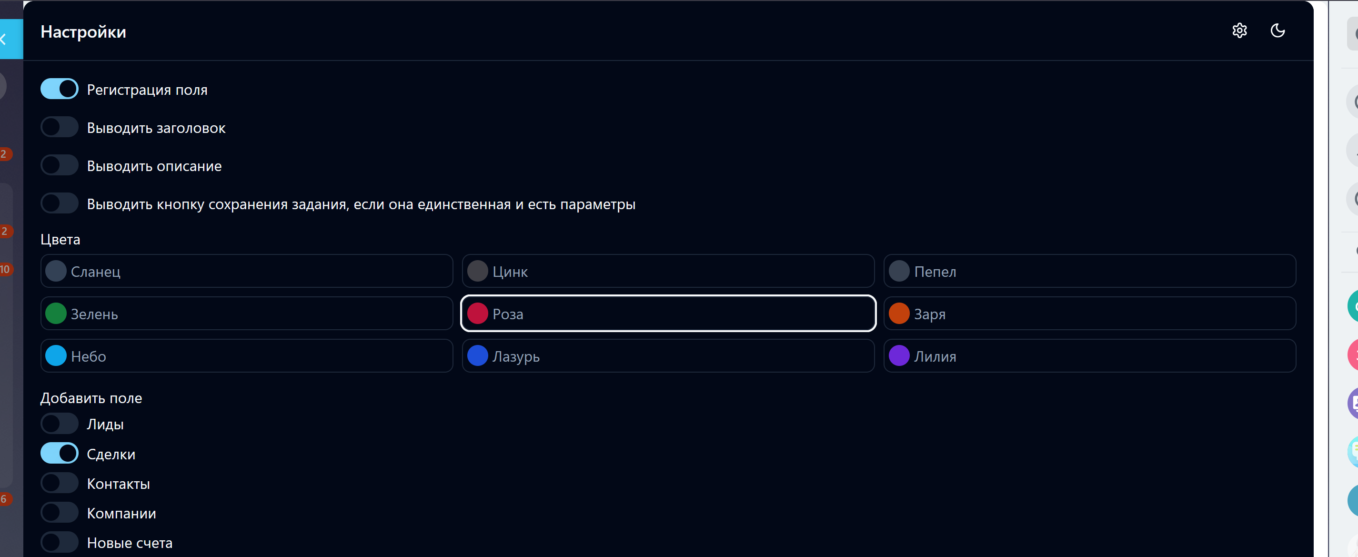Choose the orange Заря color
1358x557 pixels.
click(x=1089, y=314)
